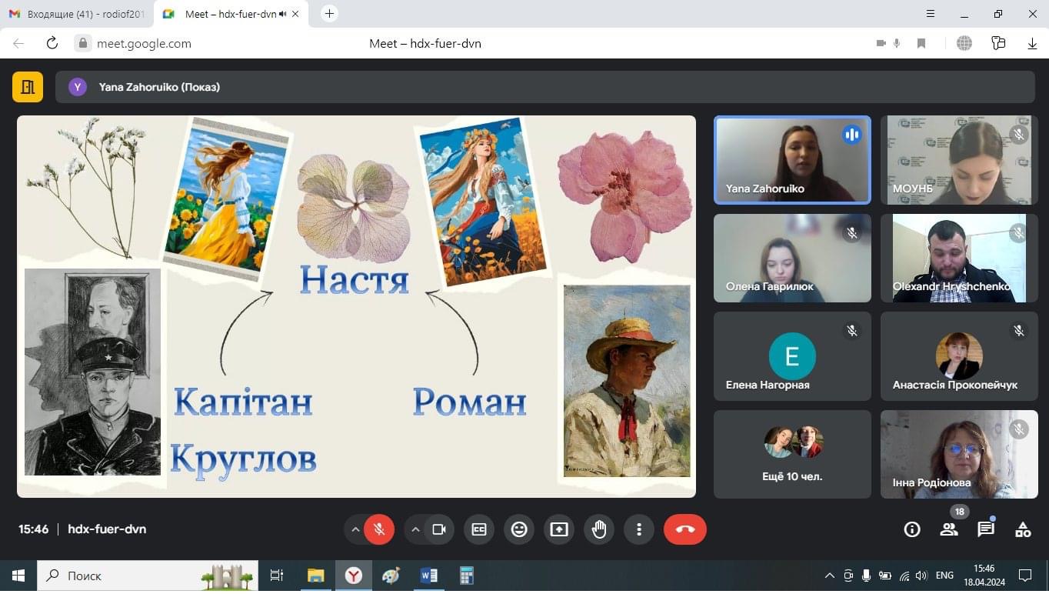Open the globe icon in browser toolbar
This screenshot has width=1049, height=594.
[964, 43]
